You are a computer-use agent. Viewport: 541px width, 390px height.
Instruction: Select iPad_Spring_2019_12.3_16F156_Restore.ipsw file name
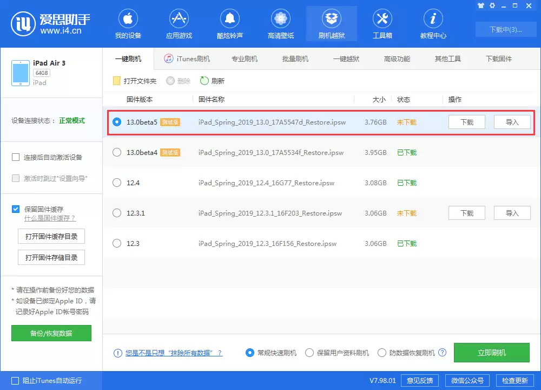[x=267, y=244]
